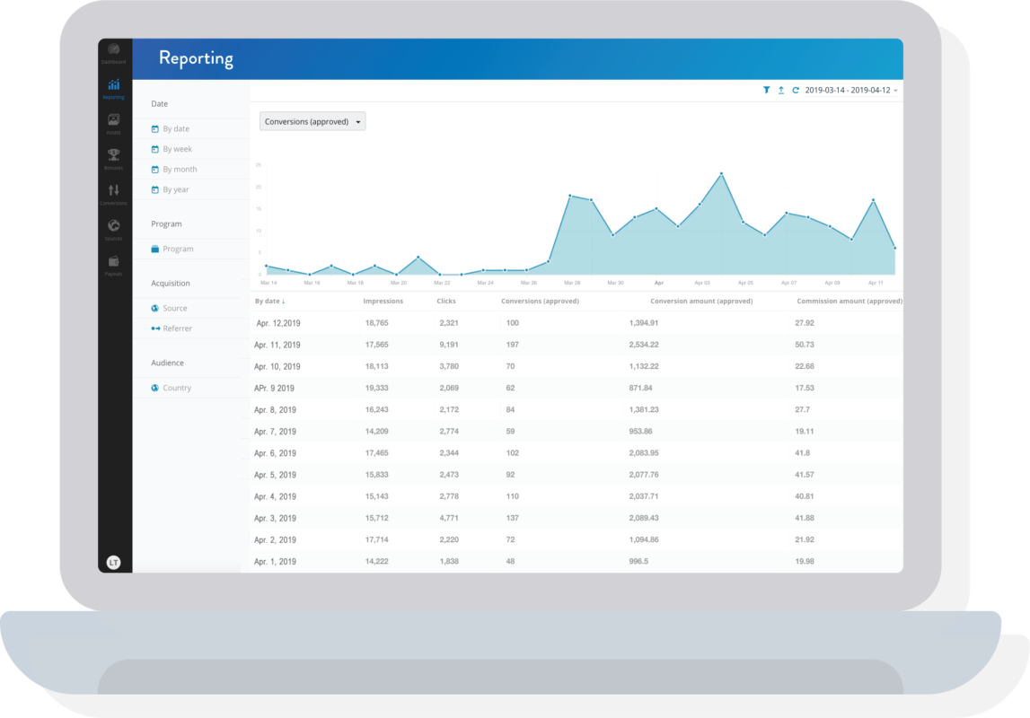Open the Payouts wallet icon

coord(114,262)
